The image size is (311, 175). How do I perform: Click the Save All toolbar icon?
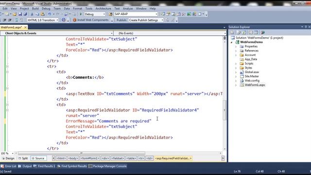pyautogui.click(x=25, y=14)
